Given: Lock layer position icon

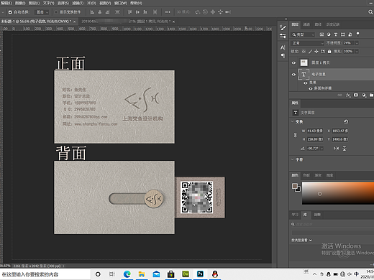Looking at the screenshot, I should 316,52.
